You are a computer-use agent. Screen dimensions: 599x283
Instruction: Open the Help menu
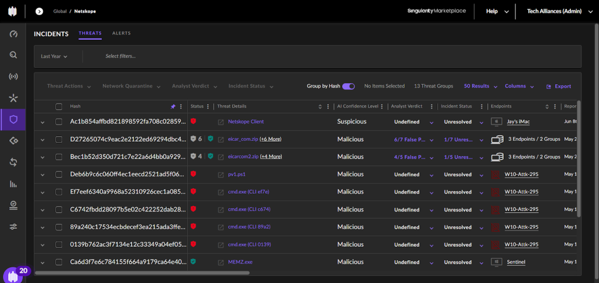pos(497,12)
